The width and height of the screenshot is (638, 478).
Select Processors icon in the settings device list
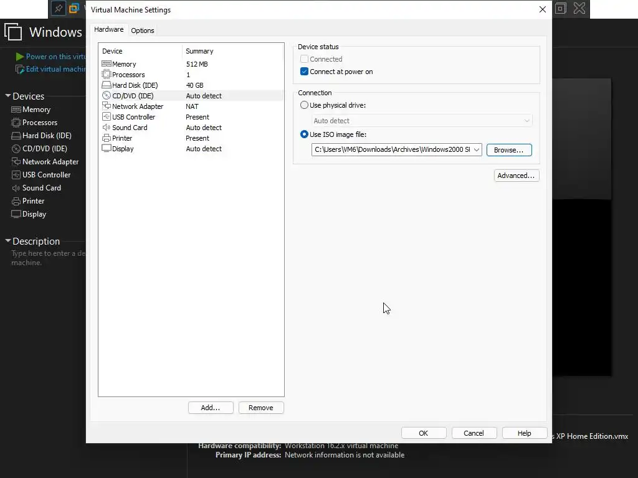point(106,75)
